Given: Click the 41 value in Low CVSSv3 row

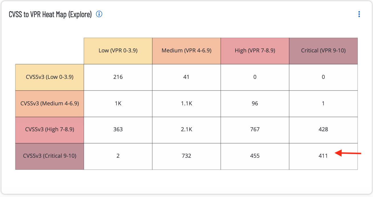Looking at the screenshot, I should click(186, 77).
